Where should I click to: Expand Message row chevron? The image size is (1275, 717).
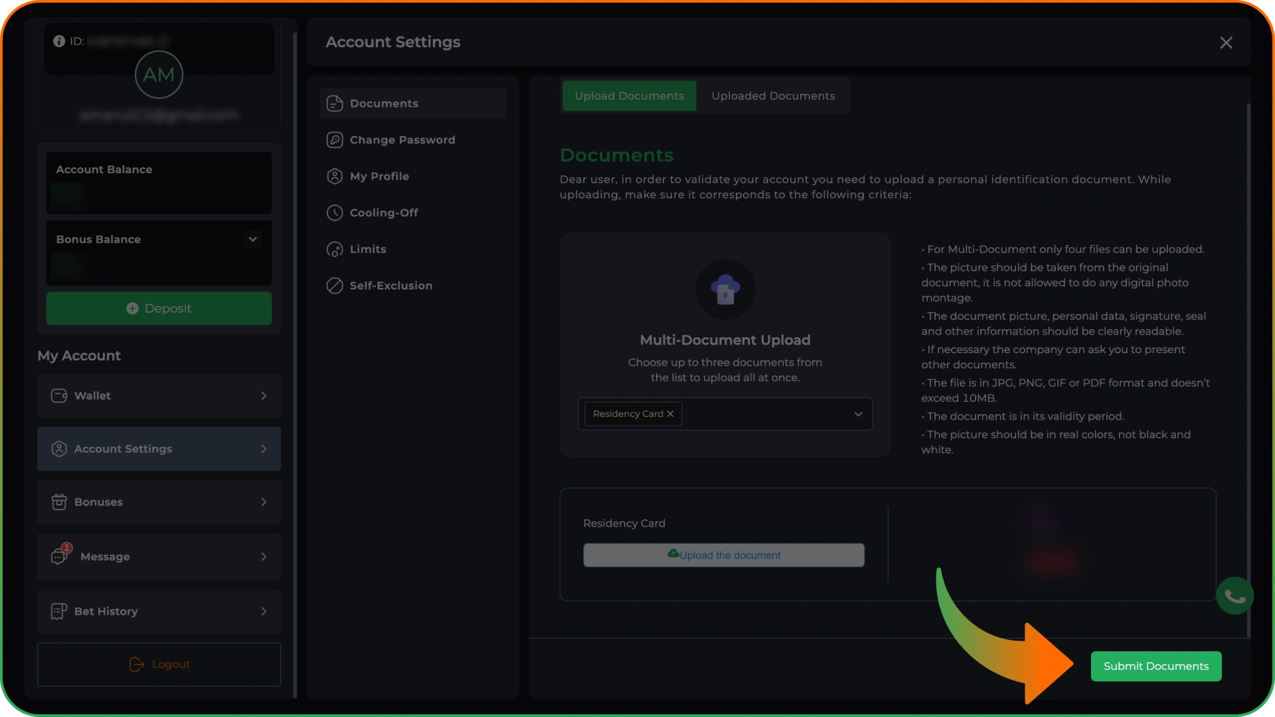point(264,556)
